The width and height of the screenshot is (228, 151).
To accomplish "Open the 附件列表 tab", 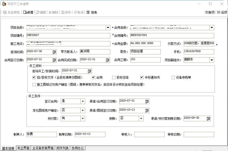I will (62, 148).
